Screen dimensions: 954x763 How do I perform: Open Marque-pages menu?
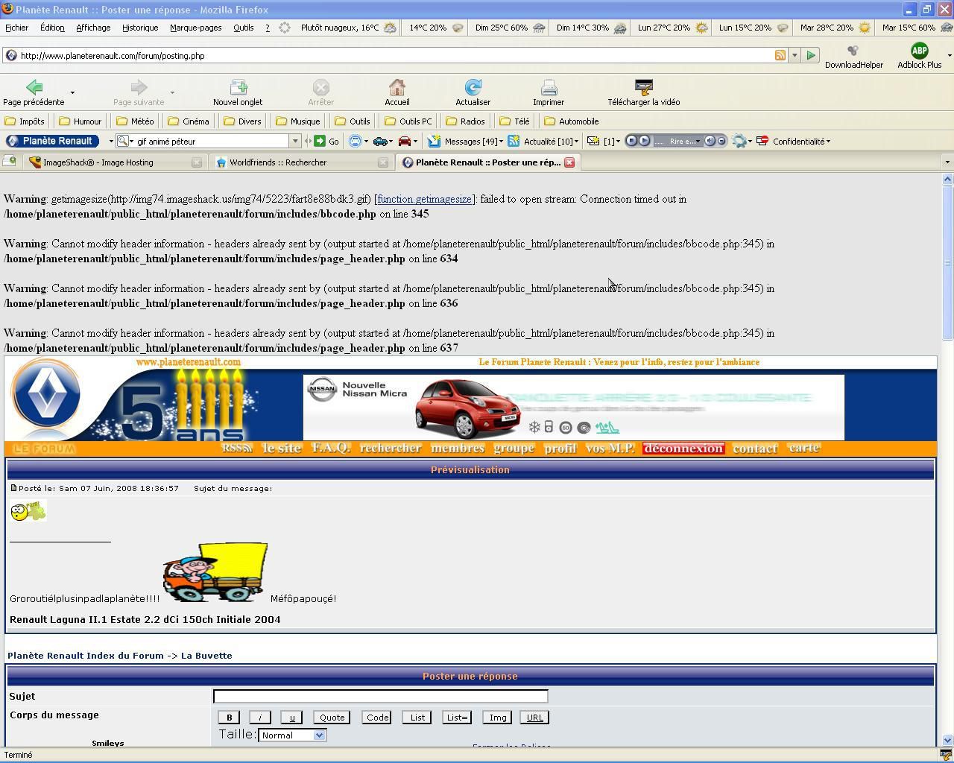coord(195,28)
